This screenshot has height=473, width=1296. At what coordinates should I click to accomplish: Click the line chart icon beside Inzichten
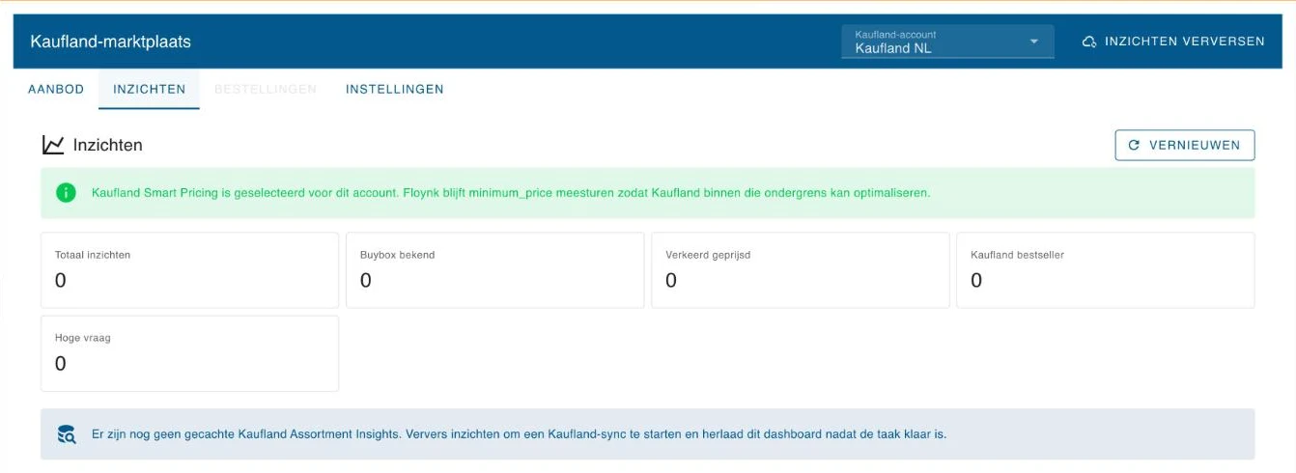(x=53, y=145)
